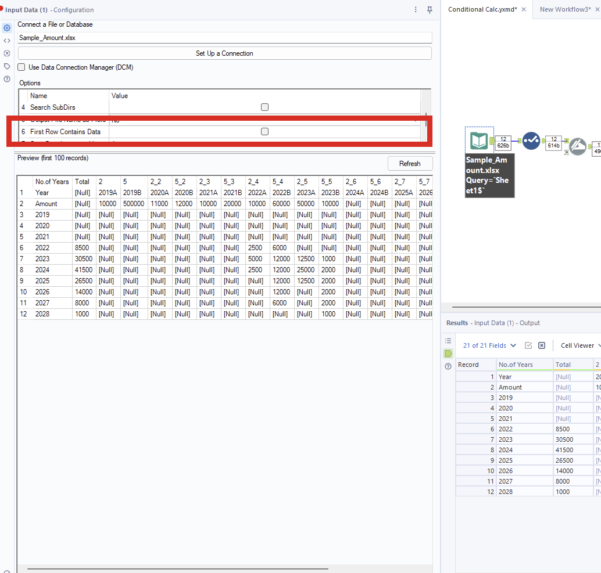Toggle the Search SubDirs checkbox
The image size is (601, 573).
pos(264,107)
